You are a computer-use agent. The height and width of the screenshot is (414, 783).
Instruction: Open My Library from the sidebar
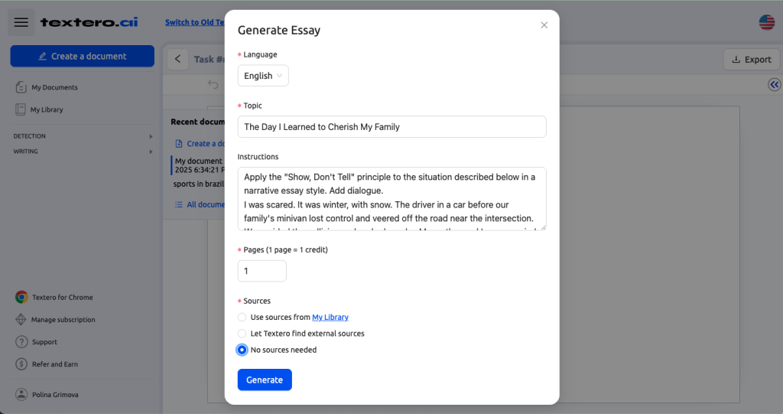click(x=47, y=109)
